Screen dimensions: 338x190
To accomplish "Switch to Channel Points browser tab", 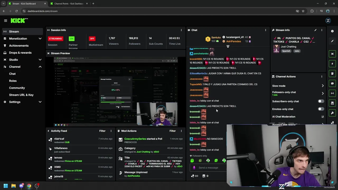I will click(x=69, y=4).
